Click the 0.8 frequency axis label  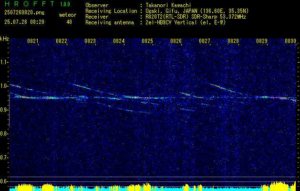(x=3, y=134)
